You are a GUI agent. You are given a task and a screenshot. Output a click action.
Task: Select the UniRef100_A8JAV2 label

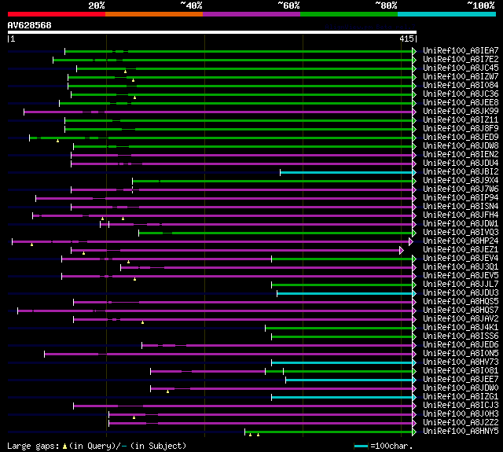coord(461,319)
